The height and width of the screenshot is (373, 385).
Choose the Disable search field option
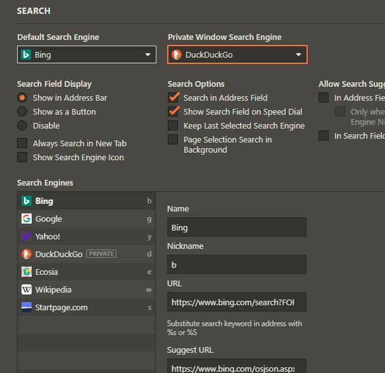click(x=22, y=125)
